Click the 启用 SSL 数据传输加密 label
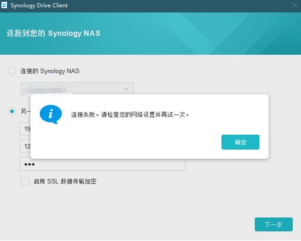Image resolution: width=301 pixels, height=241 pixels. tap(65, 182)
